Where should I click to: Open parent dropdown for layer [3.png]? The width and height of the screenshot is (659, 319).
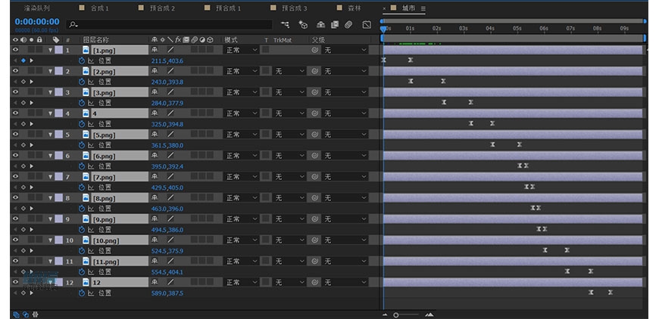pos(345,92)
